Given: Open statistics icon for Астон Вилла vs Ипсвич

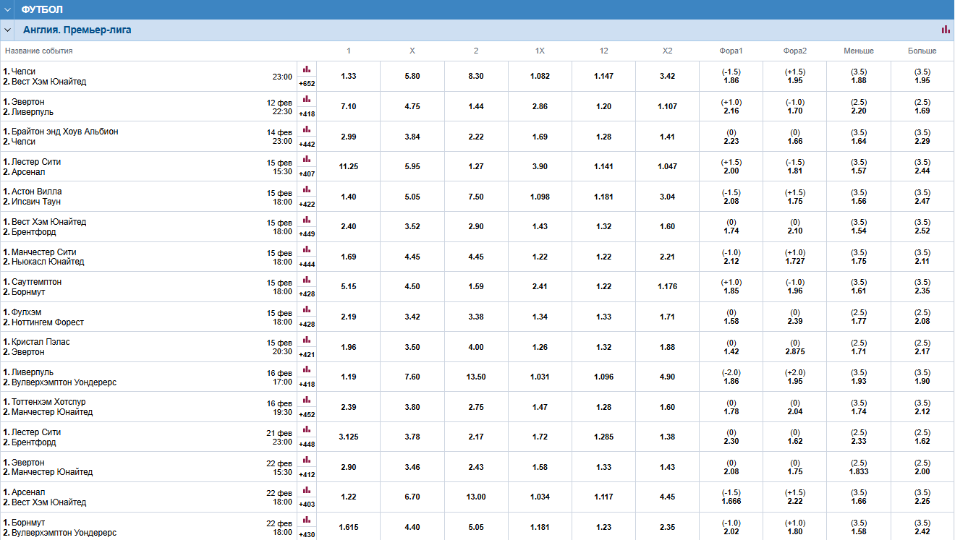Looking at the screenshot, I should coord(307,189).
